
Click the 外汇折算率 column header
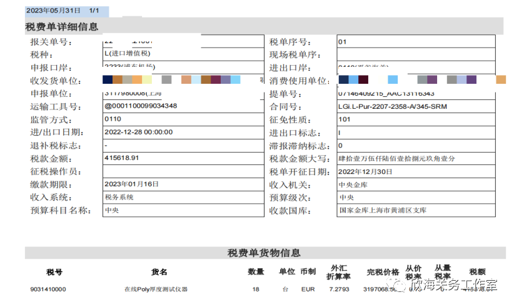(x=339, y=272)
